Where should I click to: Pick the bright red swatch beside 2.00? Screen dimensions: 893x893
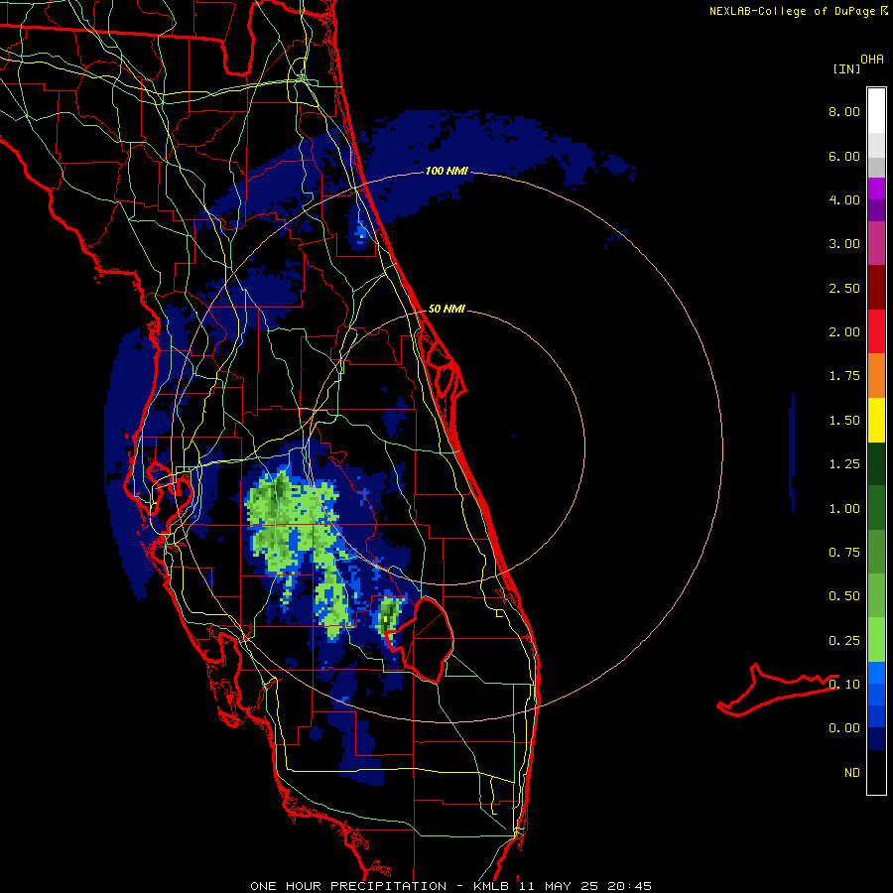[876, 331]
